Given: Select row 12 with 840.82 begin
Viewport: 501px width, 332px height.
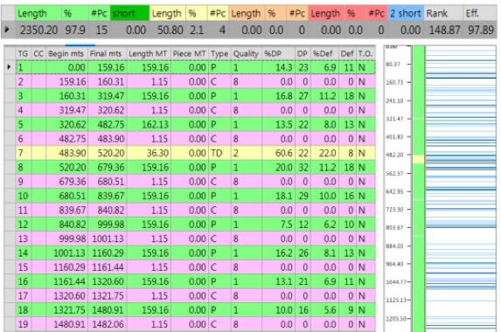Looking at the screenshot, I should (195, 225).
